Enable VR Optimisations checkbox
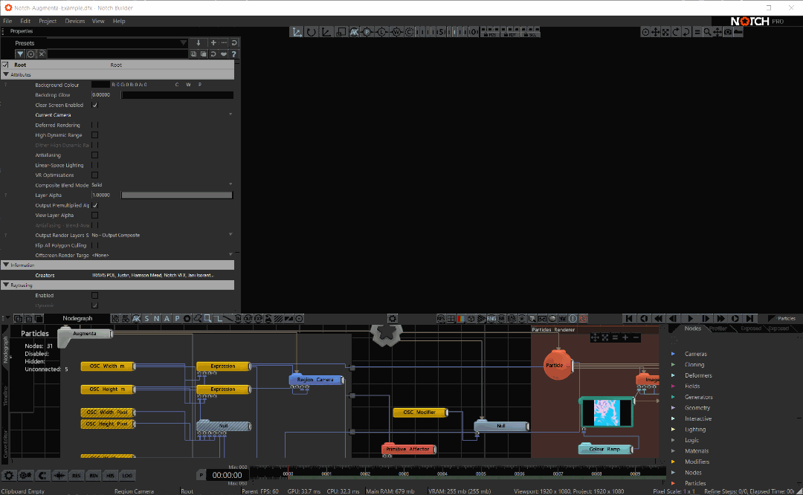The height and width of the screenshot is (495, 803). pyautogui.click(x=94, y=175)
